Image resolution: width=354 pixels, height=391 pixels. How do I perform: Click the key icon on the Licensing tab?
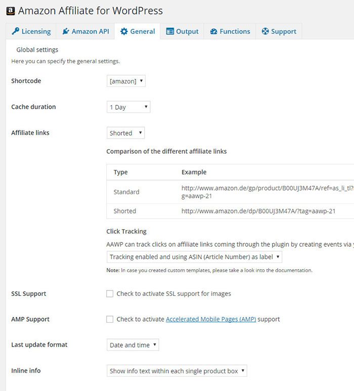tap(16, 31)
